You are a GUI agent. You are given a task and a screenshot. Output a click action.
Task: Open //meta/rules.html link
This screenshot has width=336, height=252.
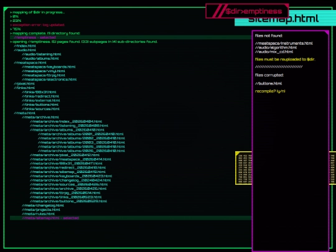click(39, 214)
